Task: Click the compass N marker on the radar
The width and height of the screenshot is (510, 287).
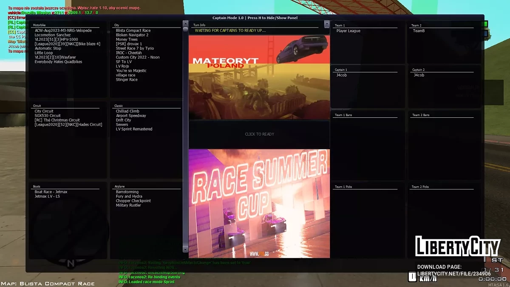Action: point(71,264)
